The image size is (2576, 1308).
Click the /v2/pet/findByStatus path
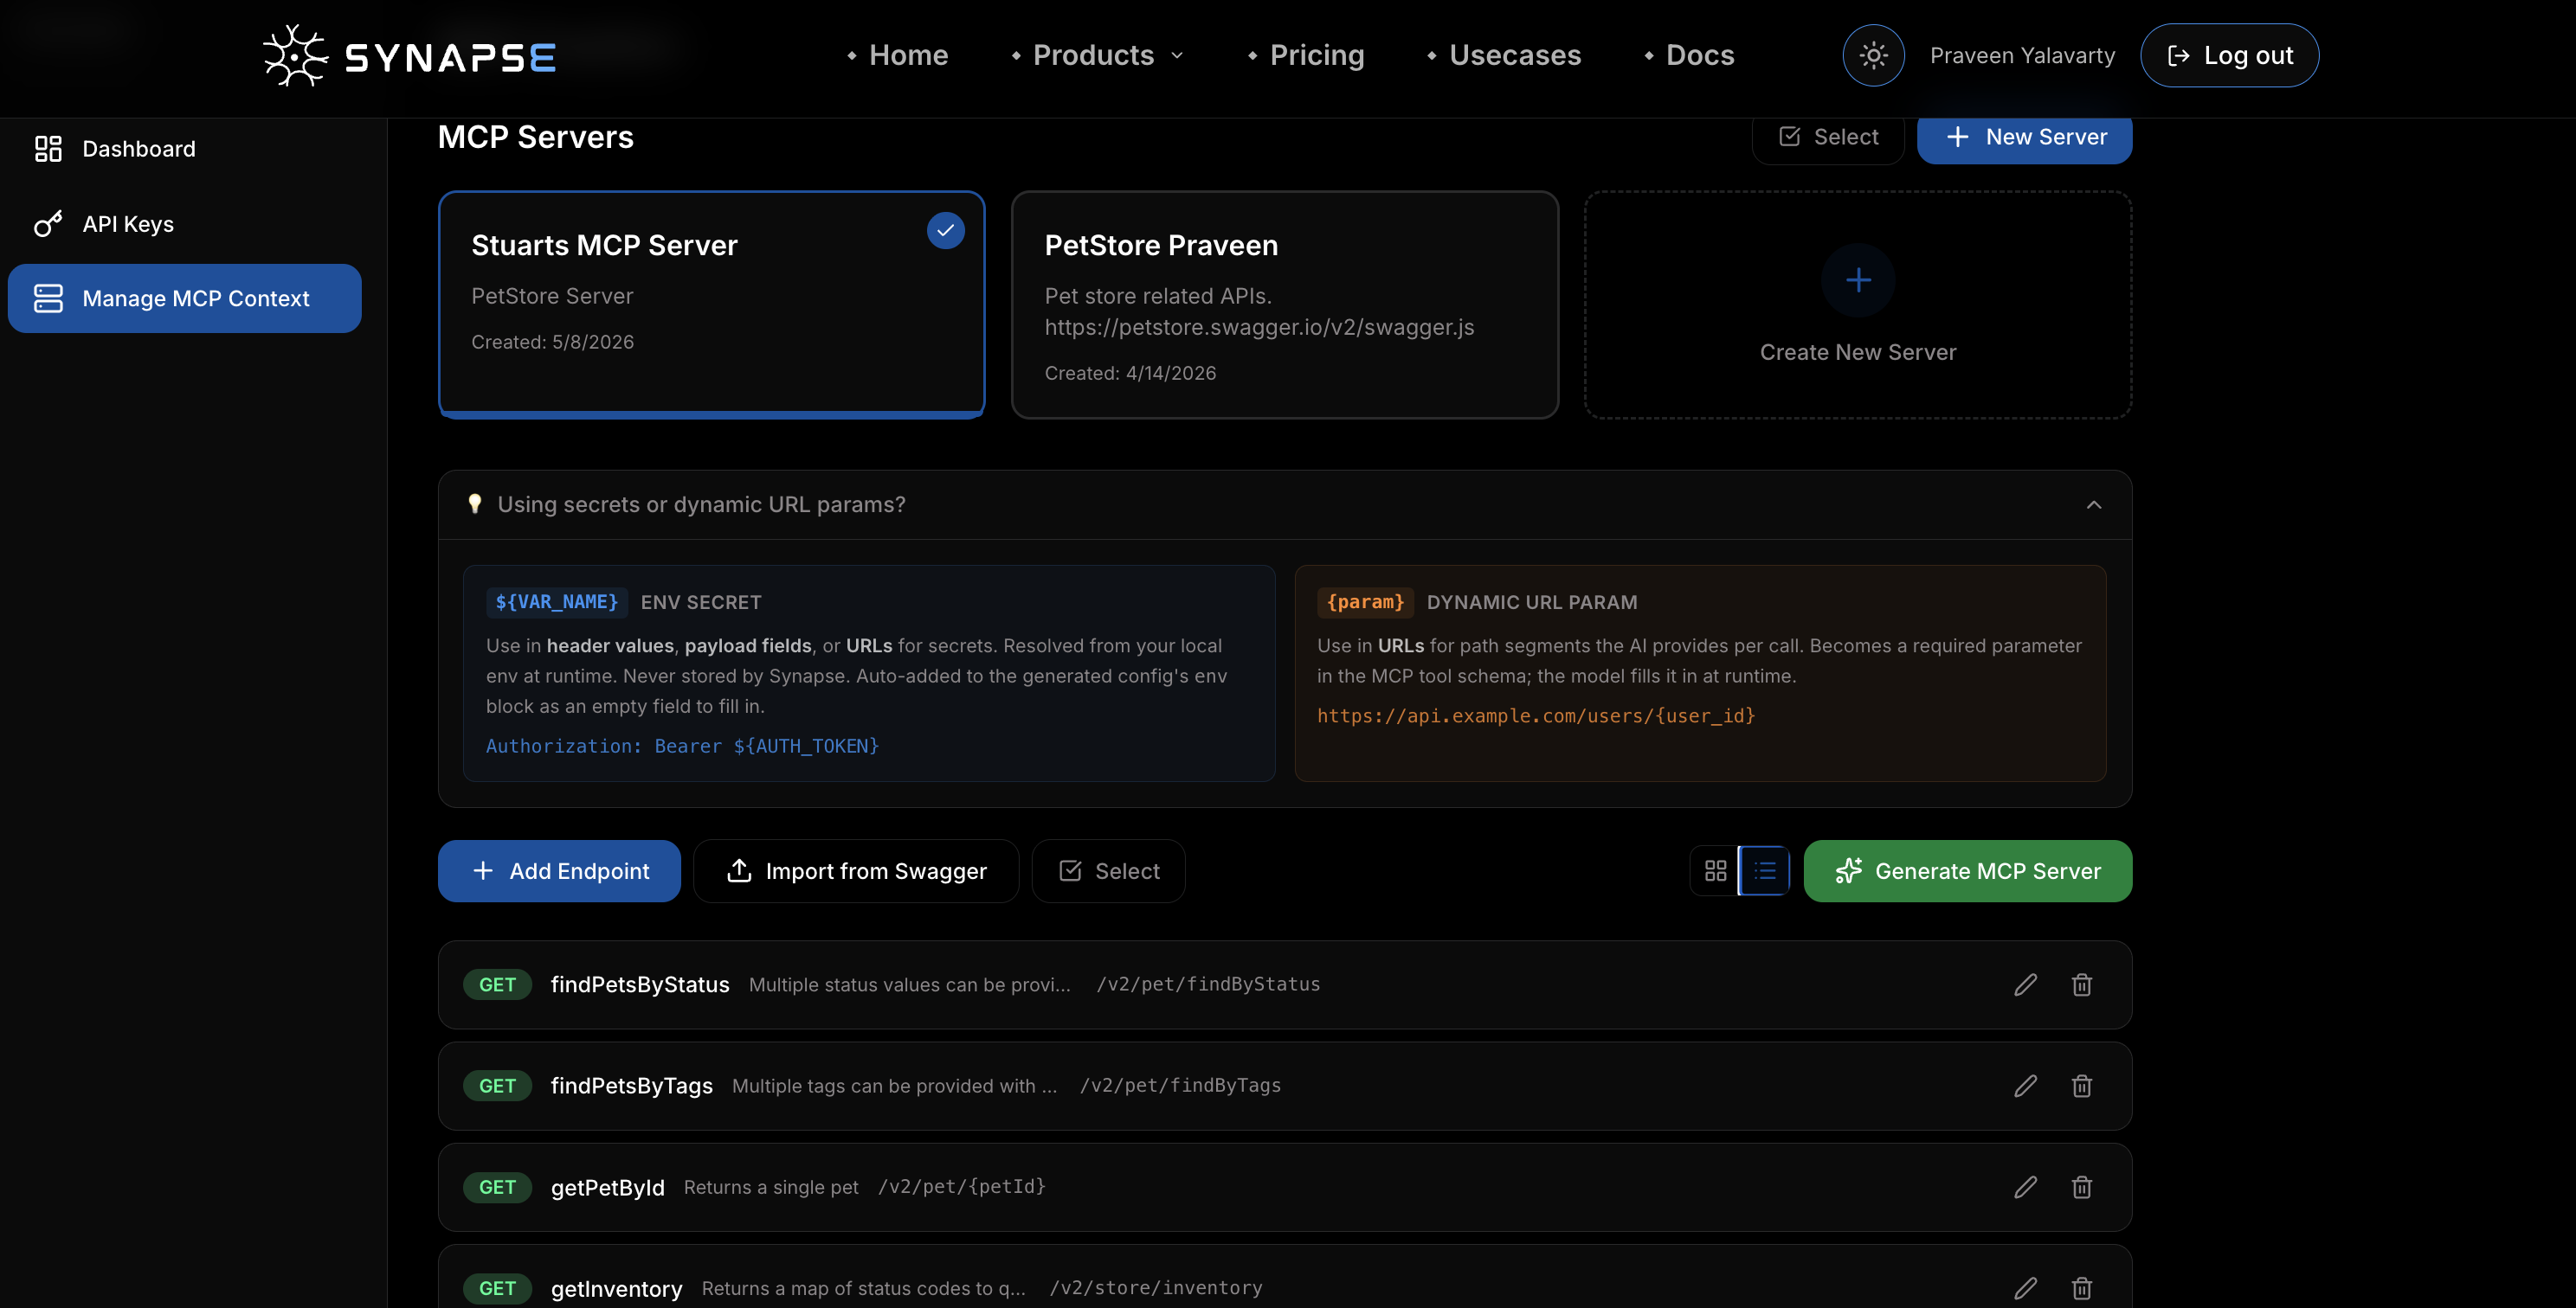[1208, 984]
